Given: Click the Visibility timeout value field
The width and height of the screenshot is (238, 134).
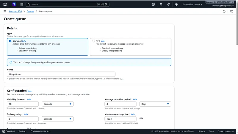Looking at the screenshot, I should click(23, 104).
